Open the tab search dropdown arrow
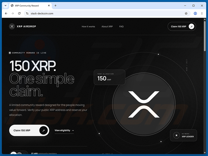 pos(6,6)
